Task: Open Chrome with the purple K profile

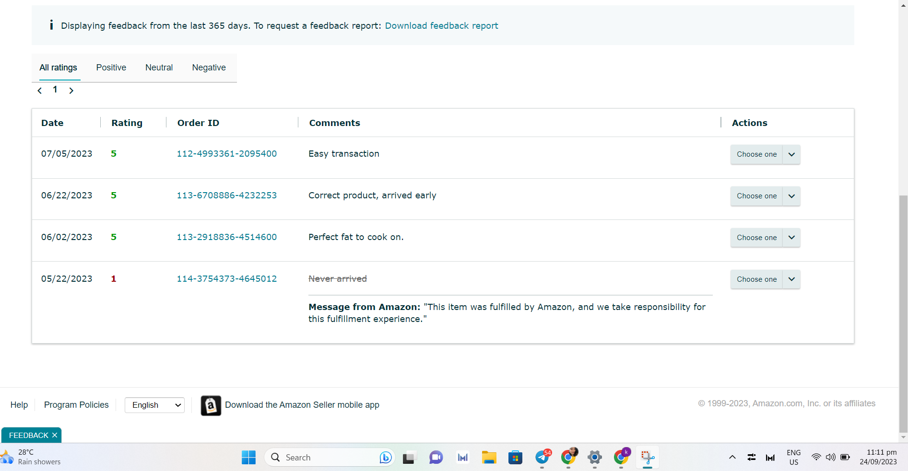Action: (622, 458)
